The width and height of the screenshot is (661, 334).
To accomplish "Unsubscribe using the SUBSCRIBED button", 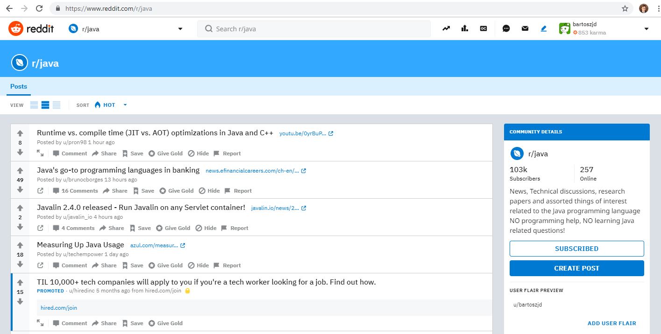I will pos(576,248).
